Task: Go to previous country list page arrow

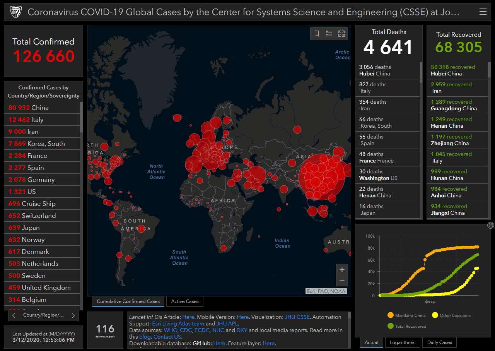Action: tap(14, 315)
